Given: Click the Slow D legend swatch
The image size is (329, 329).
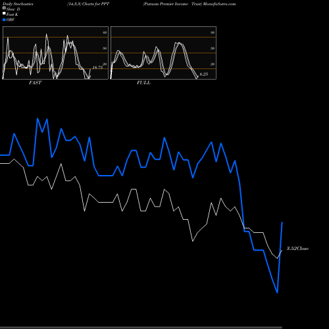Looking at the screenshot, I should [4, 8].
